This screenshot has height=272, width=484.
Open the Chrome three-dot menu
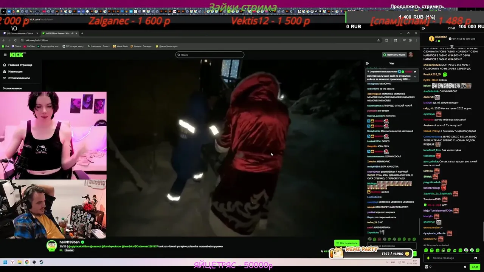coord(416,40)
